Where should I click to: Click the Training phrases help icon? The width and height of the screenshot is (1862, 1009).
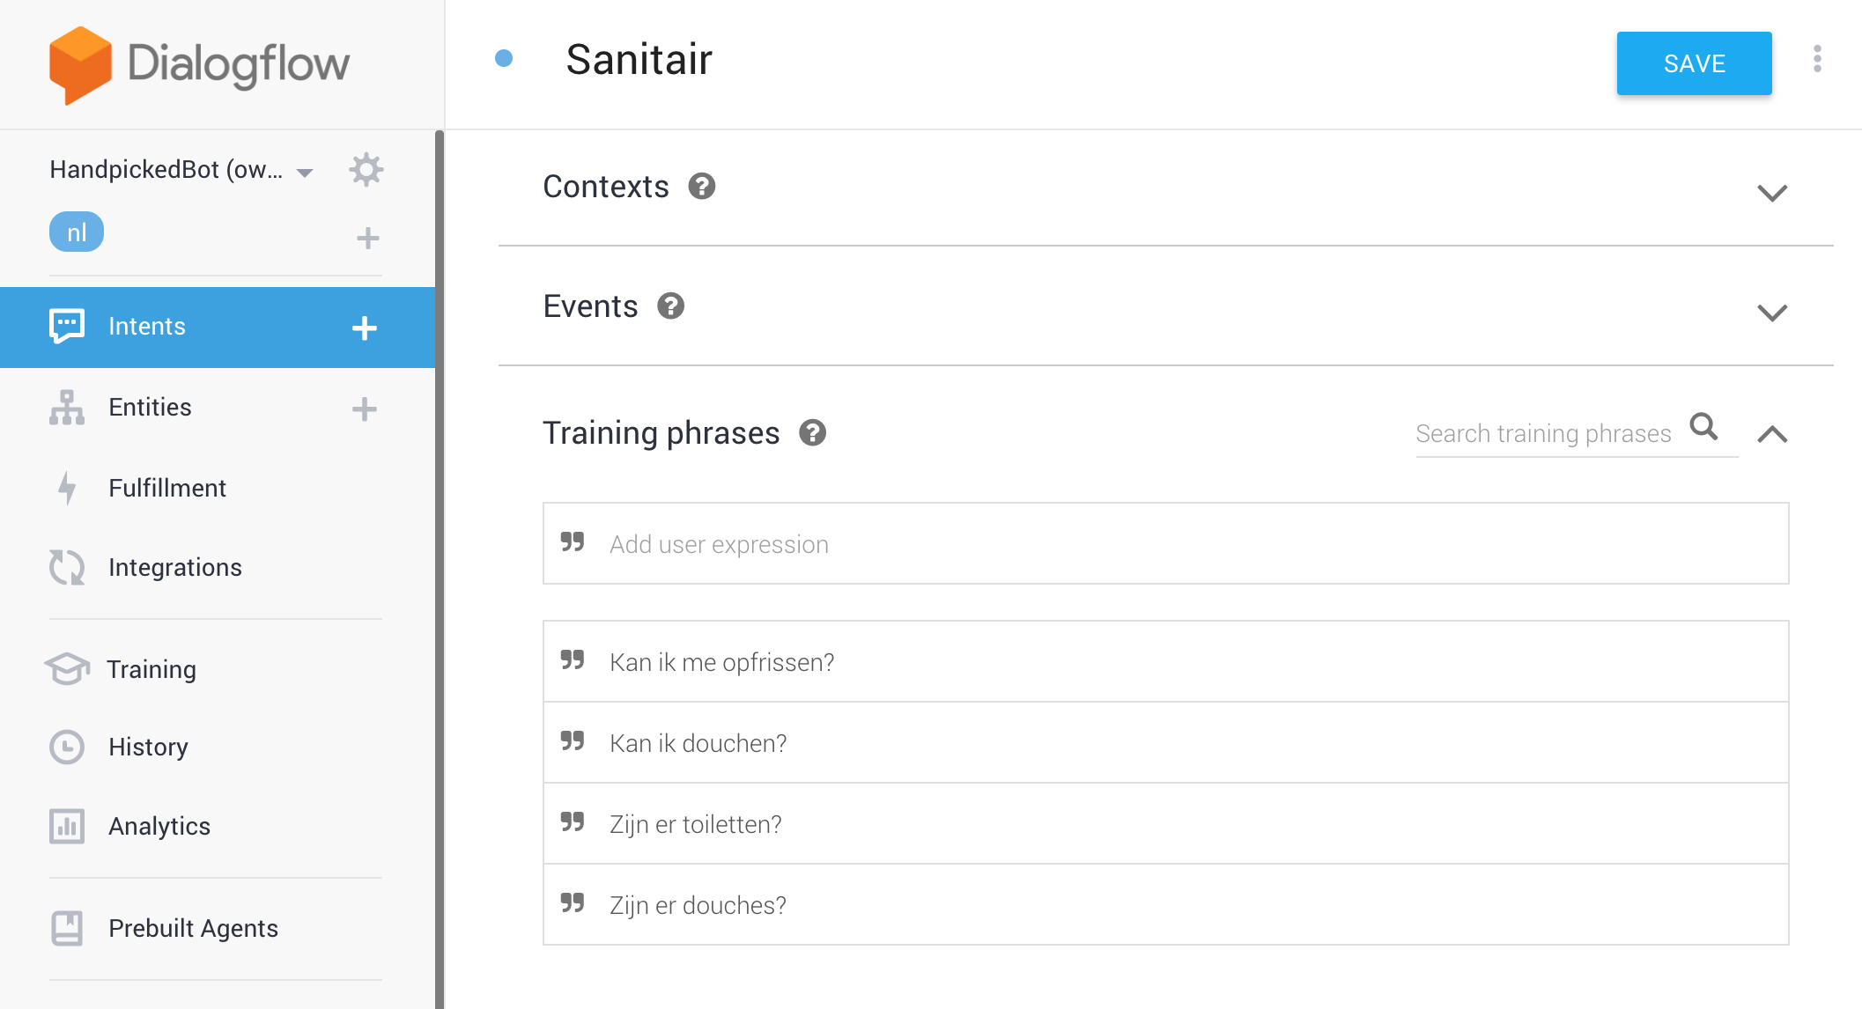[812, 433]
